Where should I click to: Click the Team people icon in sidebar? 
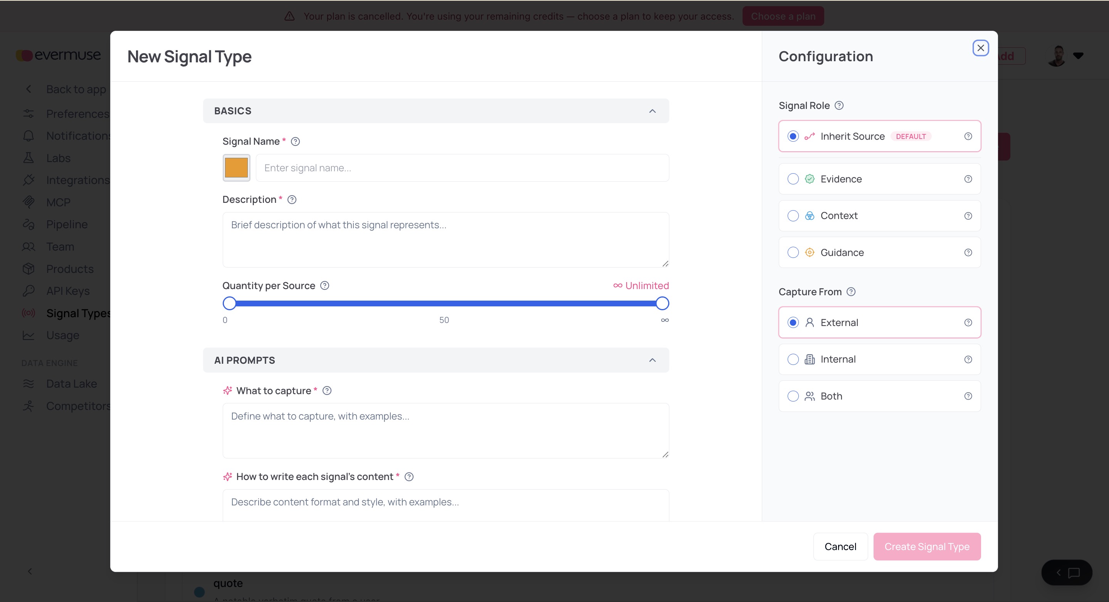(29, 247)
